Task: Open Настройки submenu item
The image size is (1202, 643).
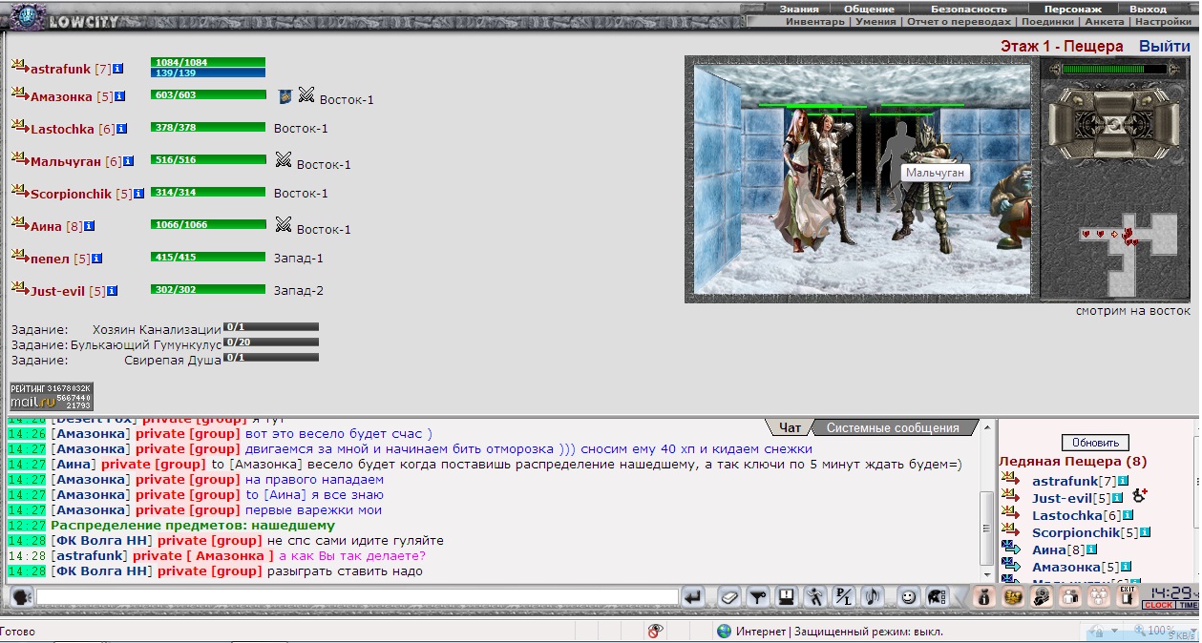Action: [x=1163, y=21]
